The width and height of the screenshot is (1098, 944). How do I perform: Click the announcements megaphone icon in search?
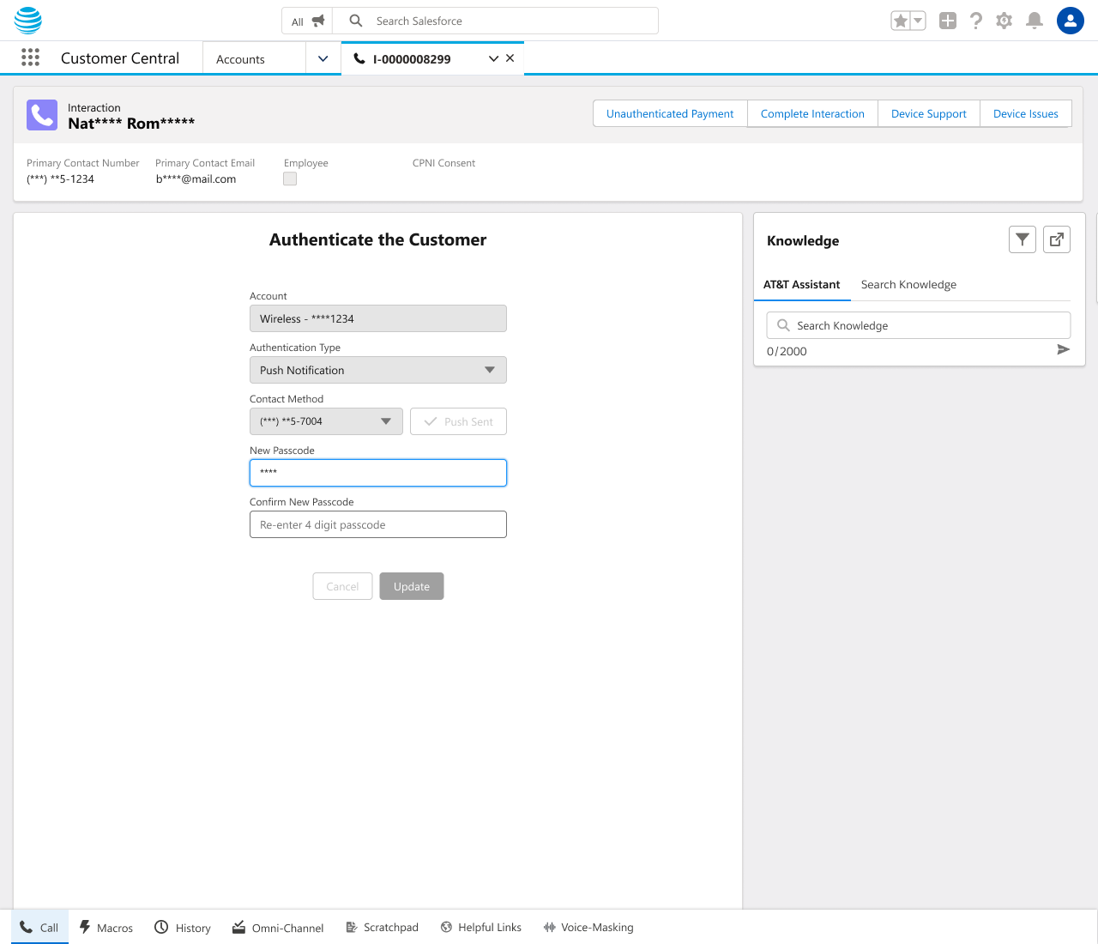318,21
